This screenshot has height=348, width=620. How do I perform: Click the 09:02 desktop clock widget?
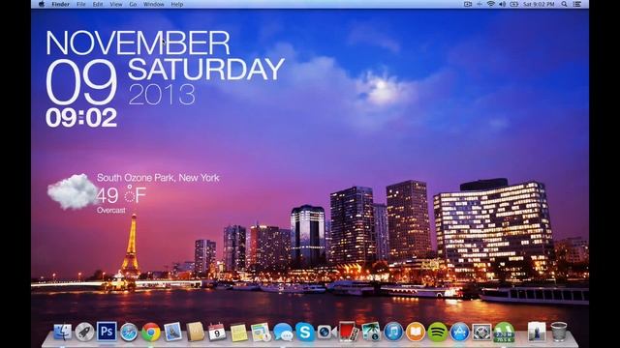(81, 118)
